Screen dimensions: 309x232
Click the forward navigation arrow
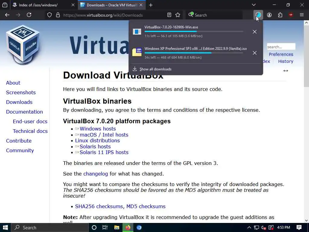[x=18, y=15]
